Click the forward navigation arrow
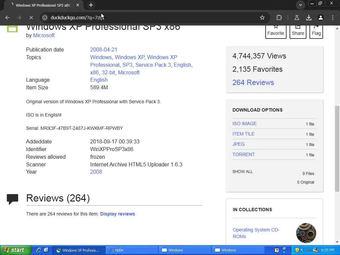340x255 pixels. tap(19, 18)
